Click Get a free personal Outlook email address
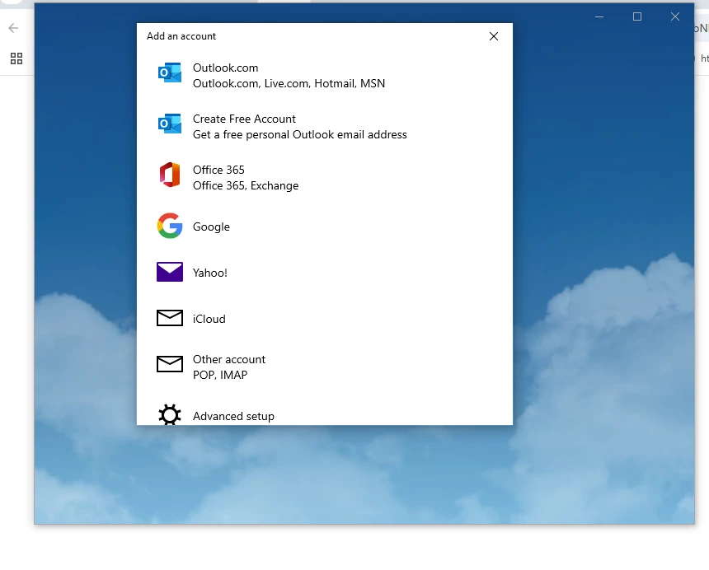709x570 pixels. coord(299,134)
